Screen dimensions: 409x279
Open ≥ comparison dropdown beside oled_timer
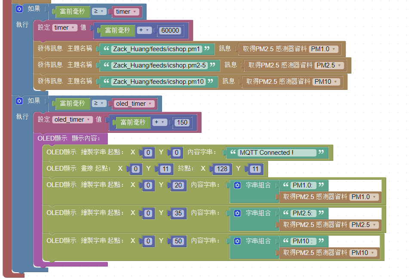(99, 104)
